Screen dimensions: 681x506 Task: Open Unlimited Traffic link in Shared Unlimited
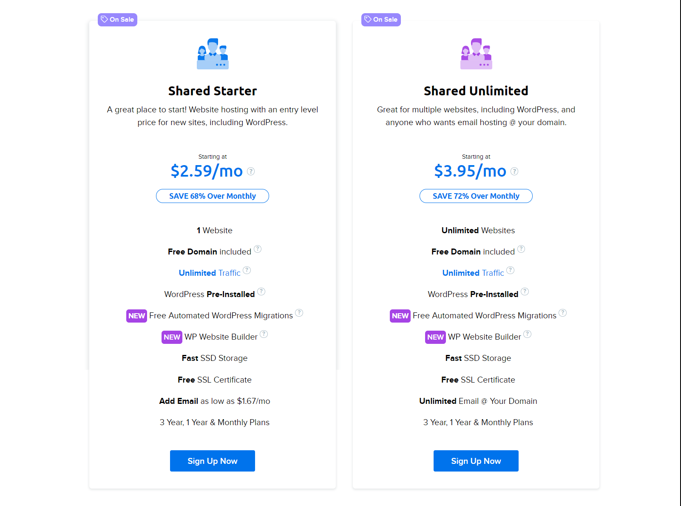point(473,273)
